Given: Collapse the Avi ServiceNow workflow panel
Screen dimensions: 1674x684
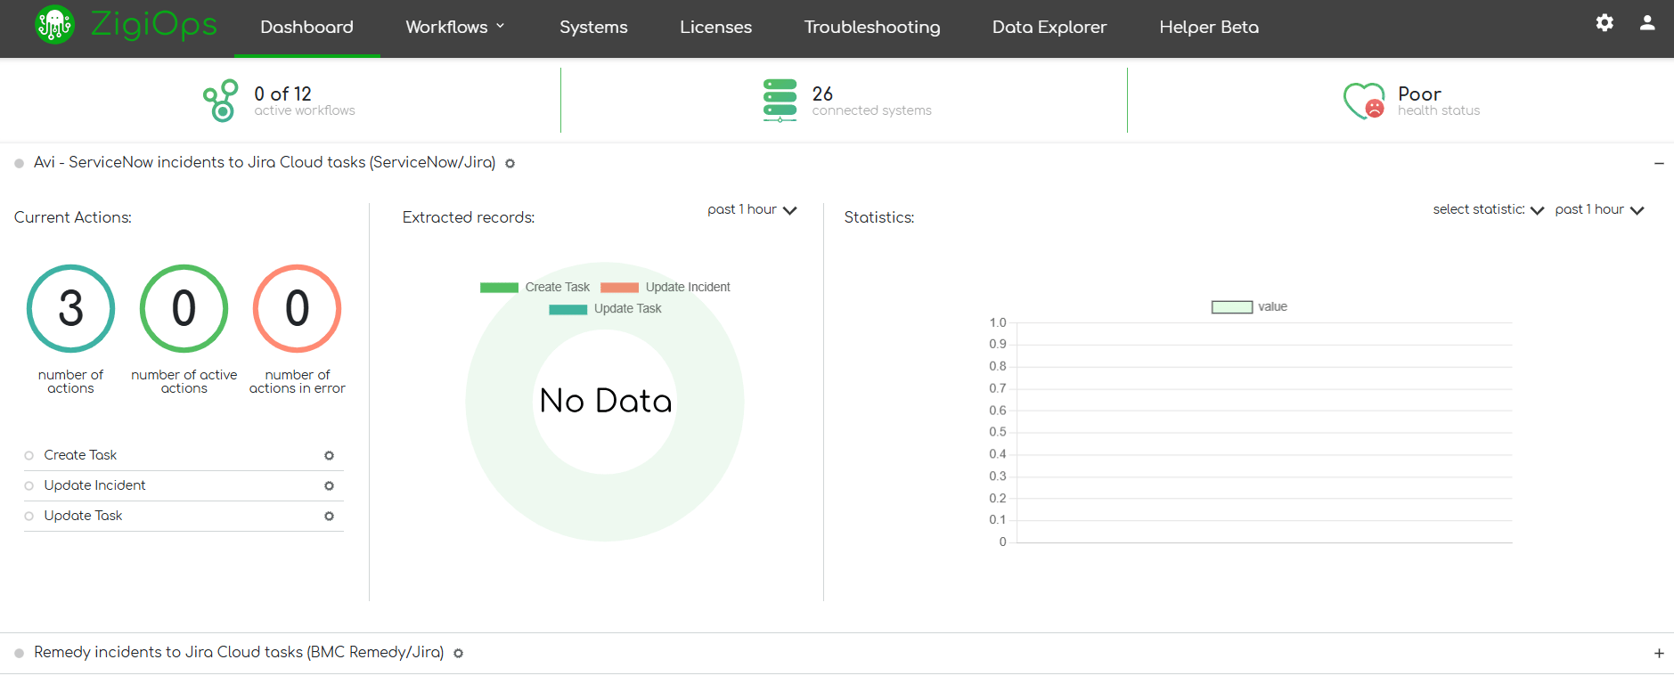Looking at the screenshot, I should [x=1659, y=164].
